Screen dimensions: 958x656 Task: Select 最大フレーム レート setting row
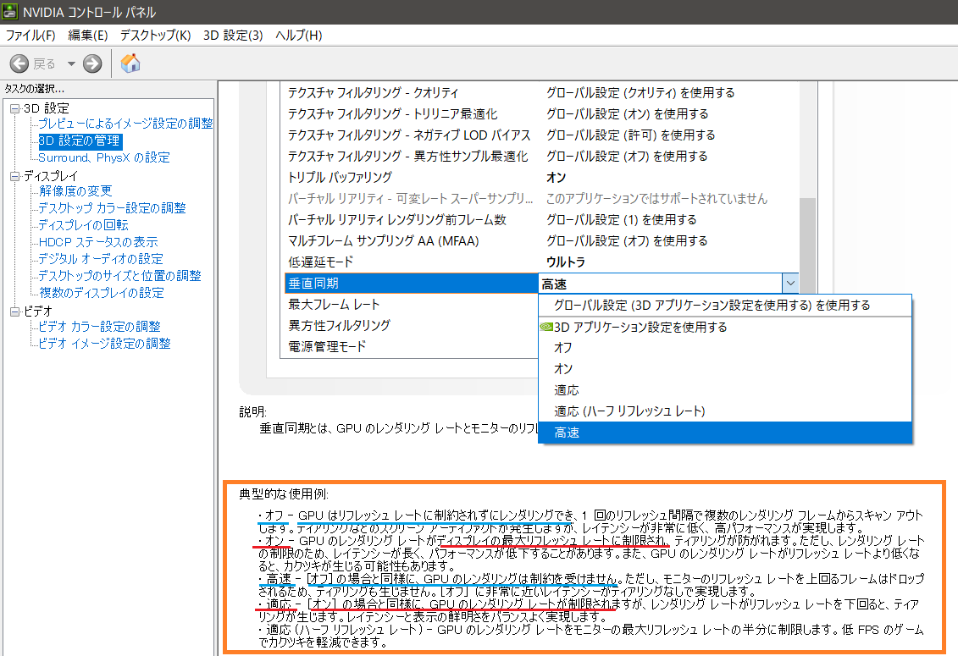(x=411, y=305)
